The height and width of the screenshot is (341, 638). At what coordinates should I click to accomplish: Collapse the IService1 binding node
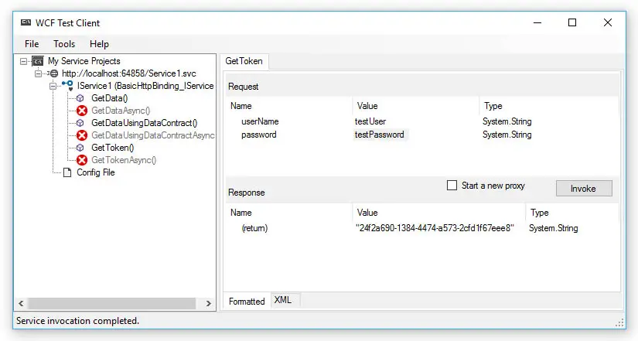pyautogui.click(x=53, y=86)
